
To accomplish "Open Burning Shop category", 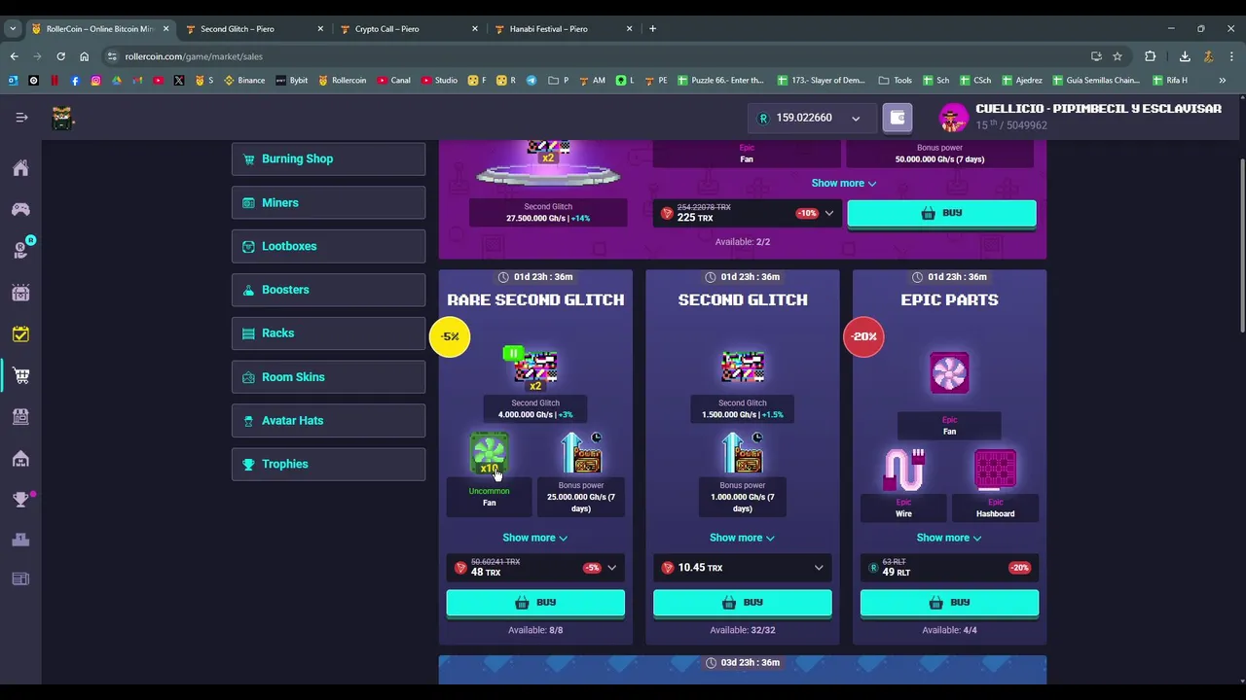I will (328, 158).
